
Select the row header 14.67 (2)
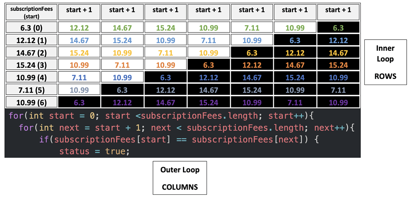click(x=31, y=52)
